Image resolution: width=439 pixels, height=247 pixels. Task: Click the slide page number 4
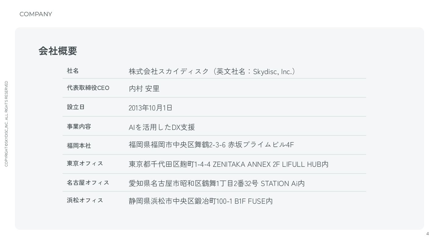click(x=427, y=234)
